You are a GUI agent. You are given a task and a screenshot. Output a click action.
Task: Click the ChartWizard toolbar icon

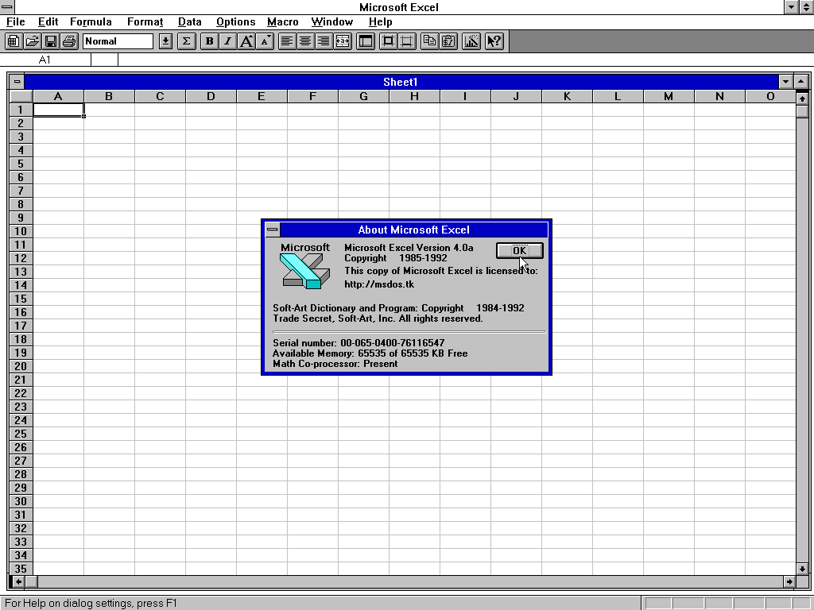point(471,41)
